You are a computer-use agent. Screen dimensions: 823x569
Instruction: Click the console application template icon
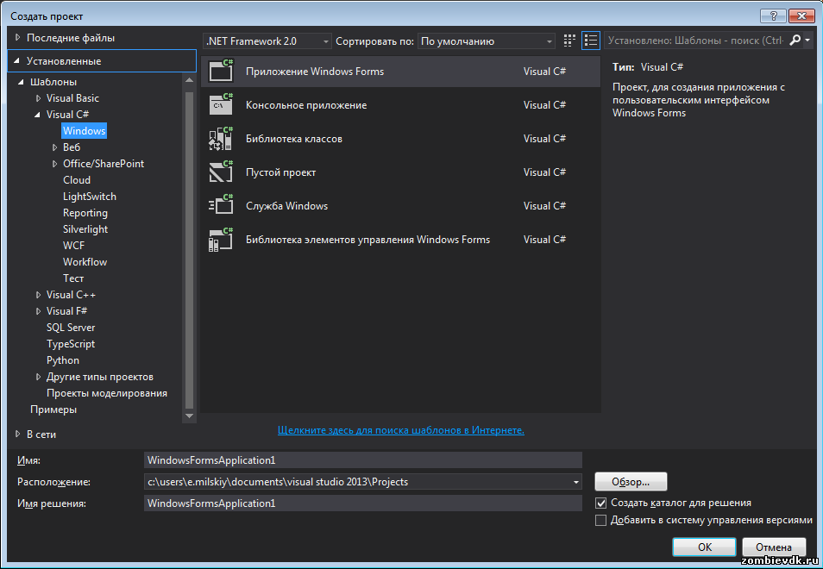221,104
